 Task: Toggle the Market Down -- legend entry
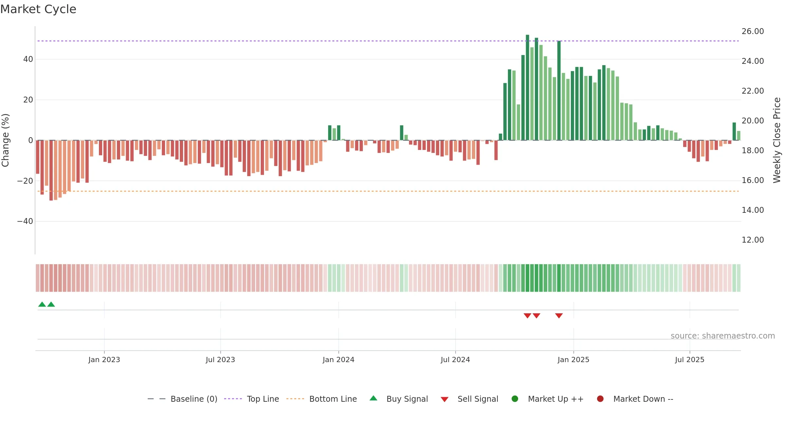pos(635,399)
